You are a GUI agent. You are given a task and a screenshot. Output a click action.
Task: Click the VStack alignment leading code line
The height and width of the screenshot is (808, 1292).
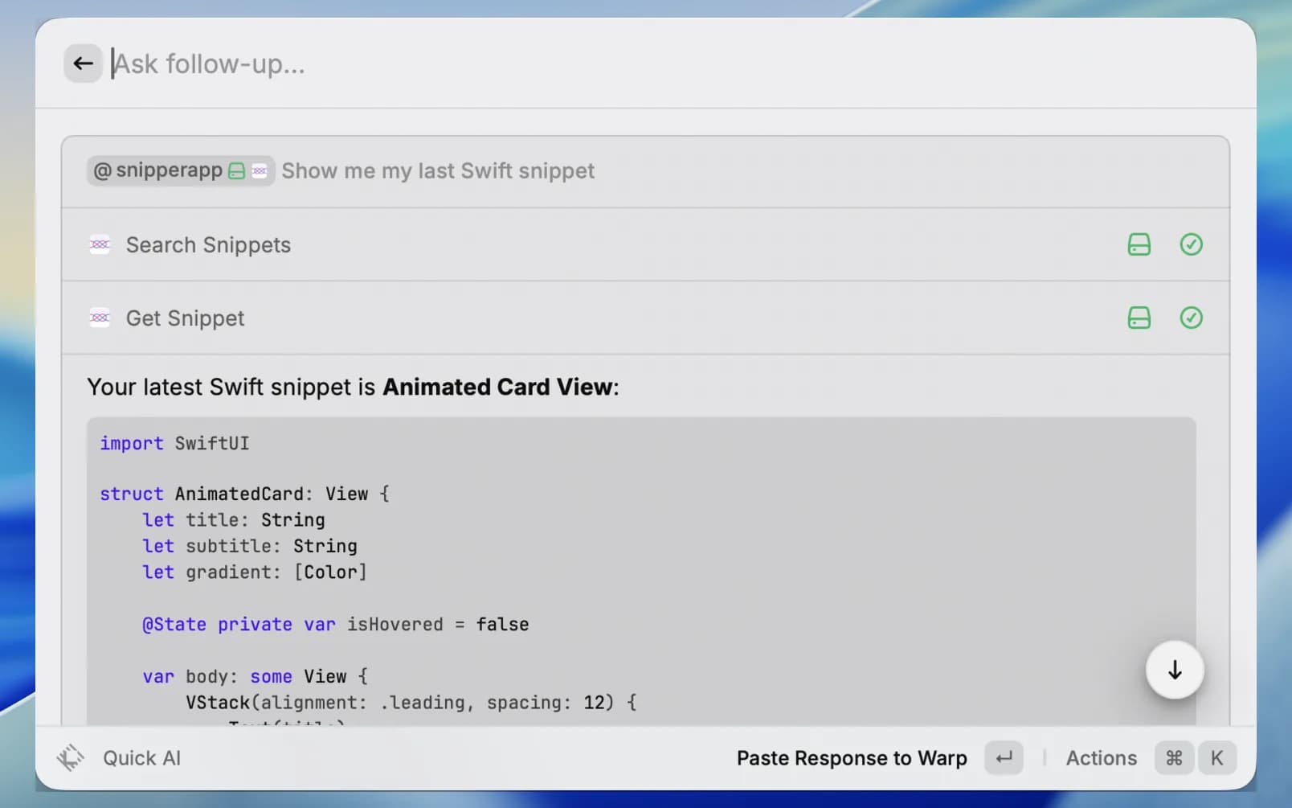tap(411, 702)
